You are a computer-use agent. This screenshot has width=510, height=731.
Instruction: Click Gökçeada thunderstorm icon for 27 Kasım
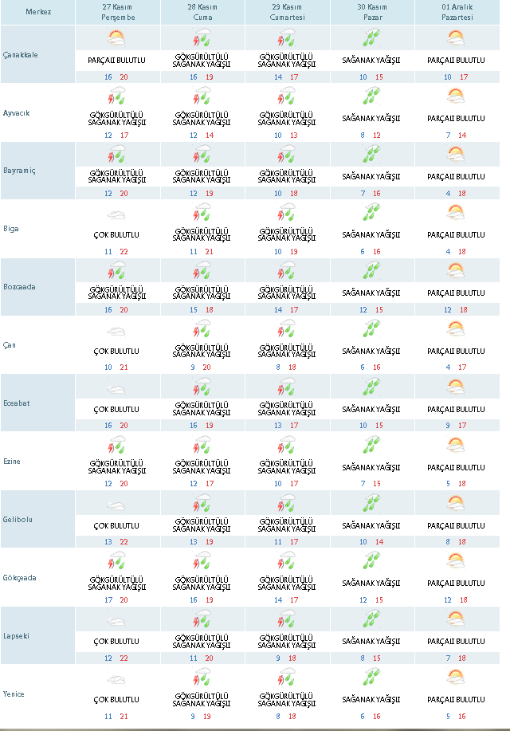click(x=117, y=562)
